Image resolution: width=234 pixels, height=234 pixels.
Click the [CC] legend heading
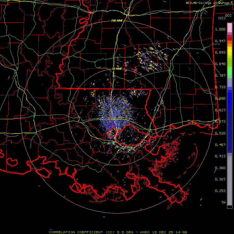tap(222, 18)
